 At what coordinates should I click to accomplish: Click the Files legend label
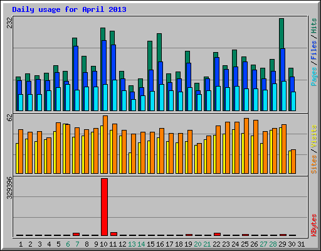(313, 50)
